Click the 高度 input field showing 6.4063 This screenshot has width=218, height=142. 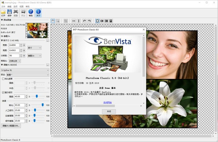click(x=14, y=50)
